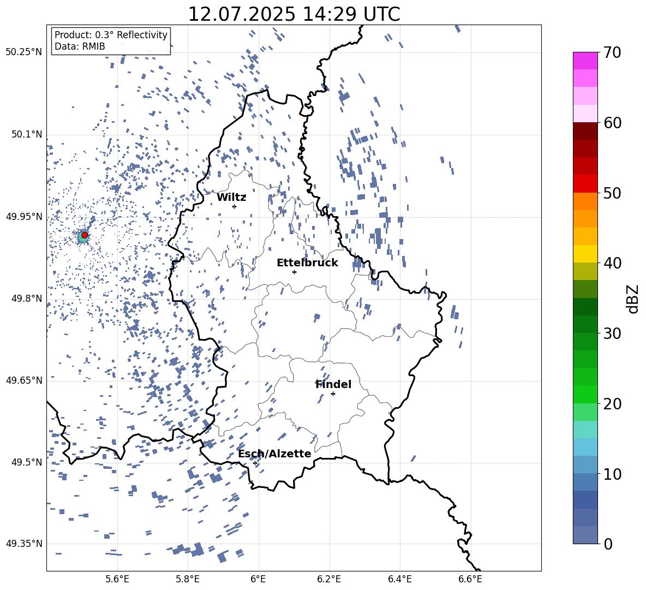
Task: Click the map title 12.07.2025 14:29 UTC
Action: [294, 14]
